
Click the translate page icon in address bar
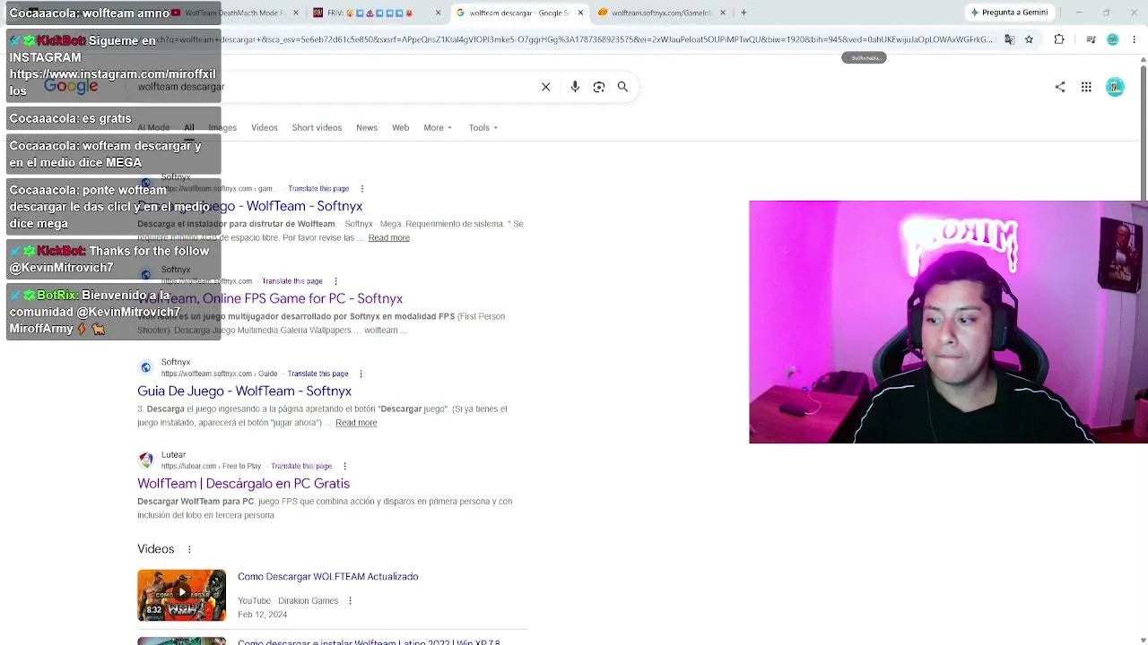(x=1009, y=39)
